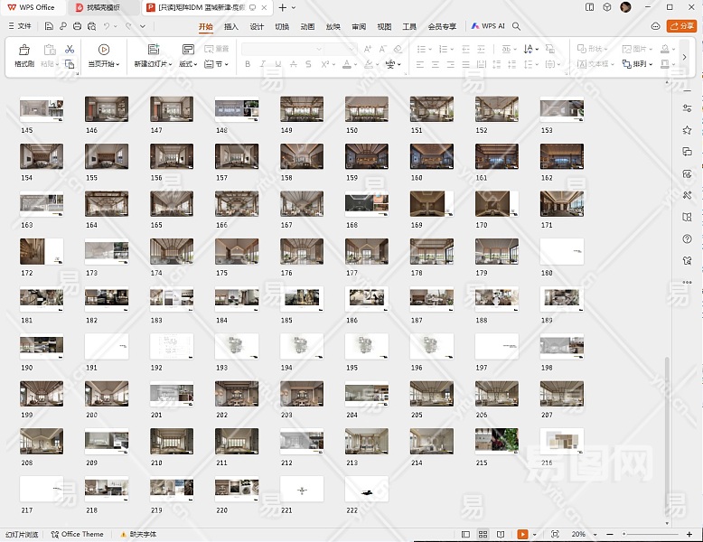Click the Format Painter icon
703x542 pixels.
pyautogui.click(x=23, y=51)
